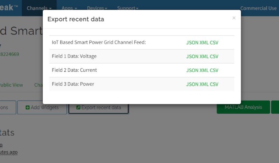Export Field 2 Current data as JSON
The width and height of the screenshot is (279, 163).
click(x=192, y=70)
